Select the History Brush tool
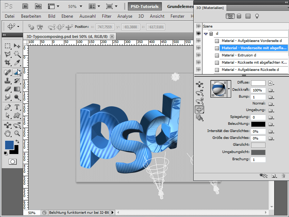The height and width of the screenshot is (217, 289). click(17, 81)
